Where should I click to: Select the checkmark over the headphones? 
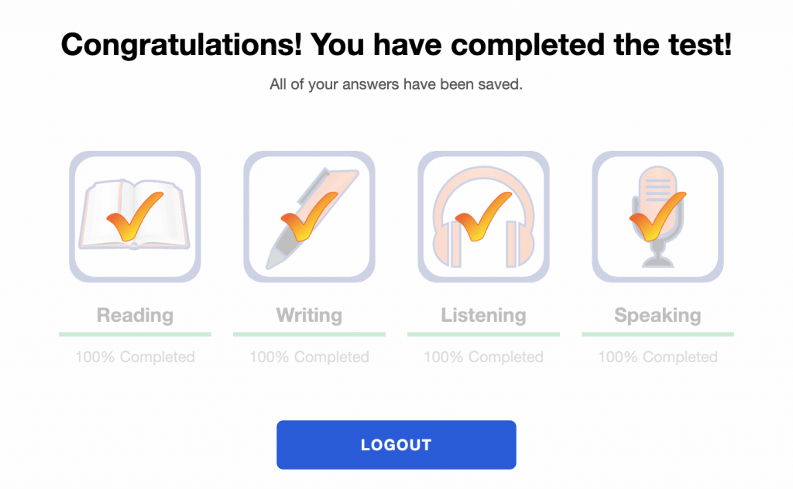pyautogui.click(x=483, y=216)
